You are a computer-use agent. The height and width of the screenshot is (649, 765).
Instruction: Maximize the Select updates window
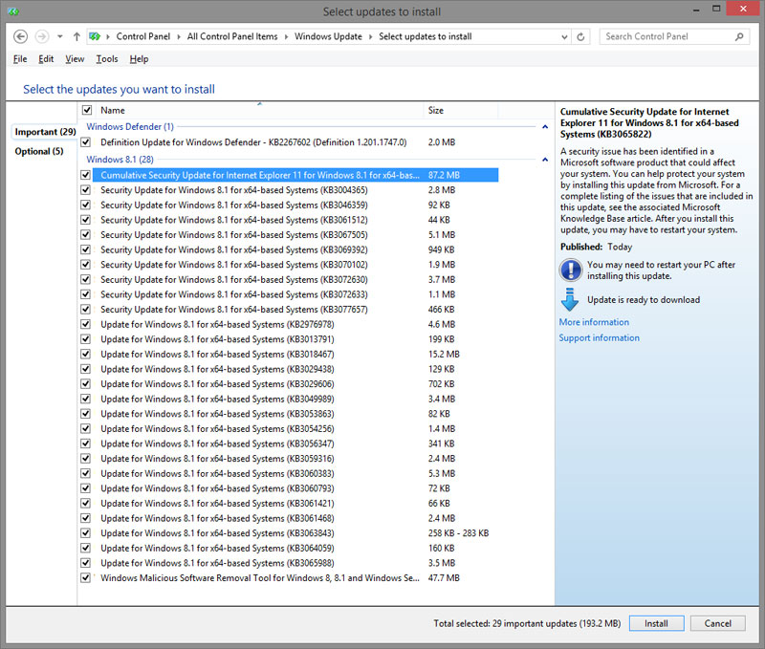click(x=716, y=9)
